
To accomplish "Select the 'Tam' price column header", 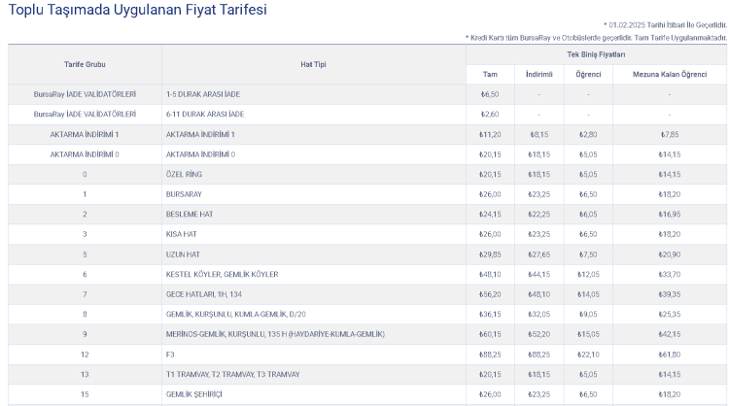I will tap(490, 74).
